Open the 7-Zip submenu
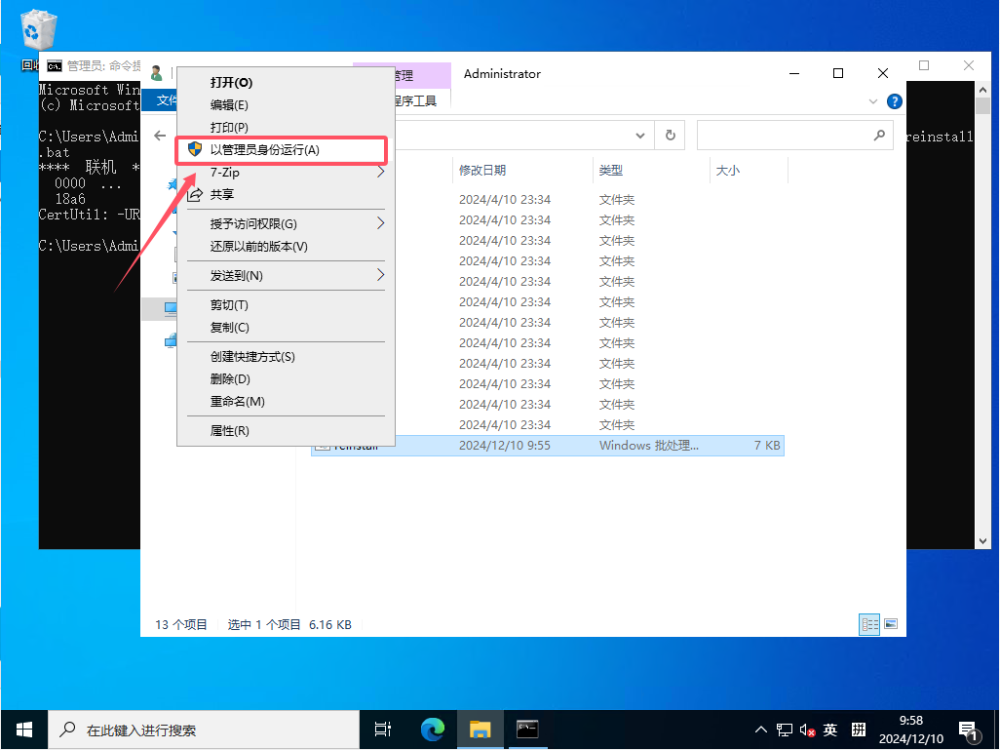The image size is (1000, 750). pyautogui.click(x=285, y=172)
